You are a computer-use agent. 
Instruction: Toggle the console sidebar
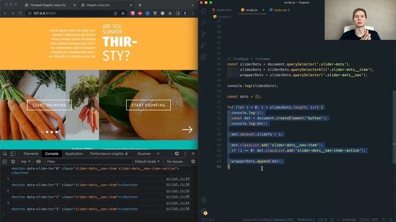[4, 162]
